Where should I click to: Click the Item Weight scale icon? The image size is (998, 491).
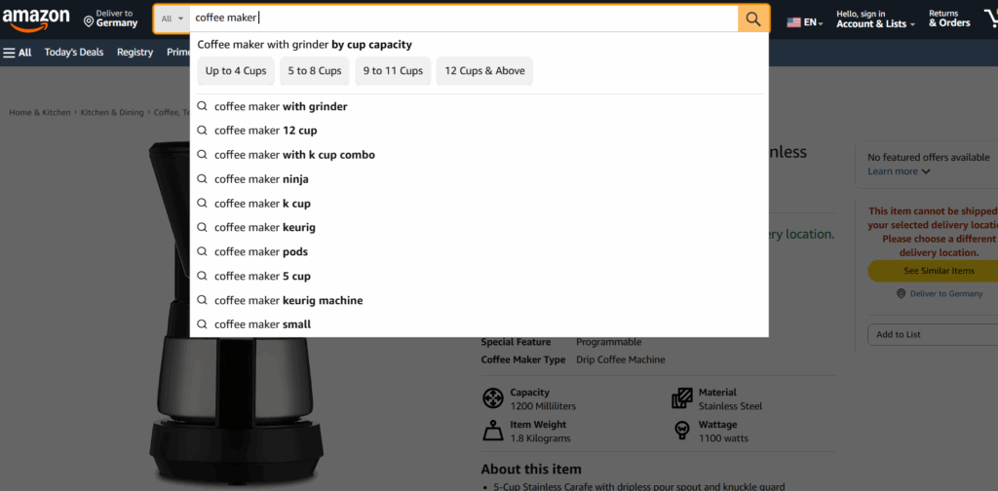[493, 431]
